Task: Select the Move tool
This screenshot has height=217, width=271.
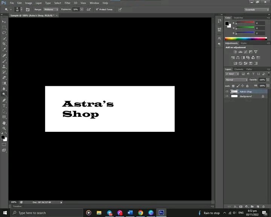Action: [x=4, y=22]
